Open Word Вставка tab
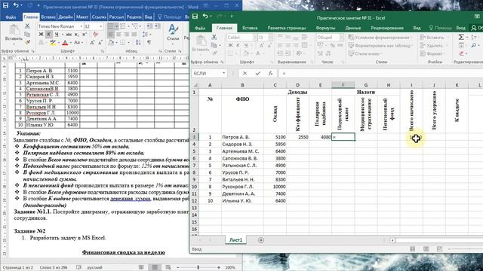Viewport: 483px width, 271px height. [48, 17]
